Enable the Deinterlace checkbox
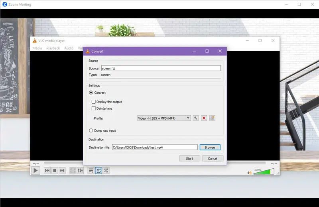Image resolution: width=319 pixels, height=207 pixels. (94, 108)
